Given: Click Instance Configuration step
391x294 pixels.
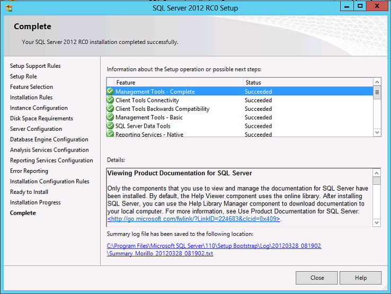Looking at the screenshot, I should [x=39, y=108].
